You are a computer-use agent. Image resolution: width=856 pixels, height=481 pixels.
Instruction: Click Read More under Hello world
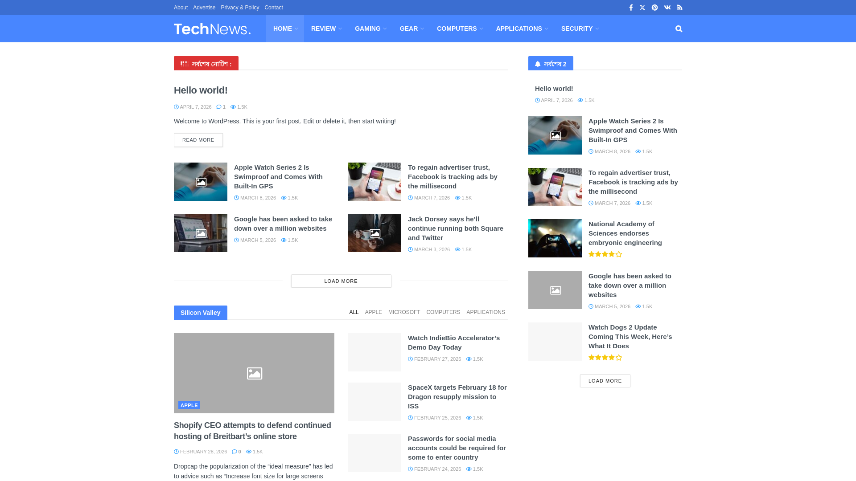point(198,140)
